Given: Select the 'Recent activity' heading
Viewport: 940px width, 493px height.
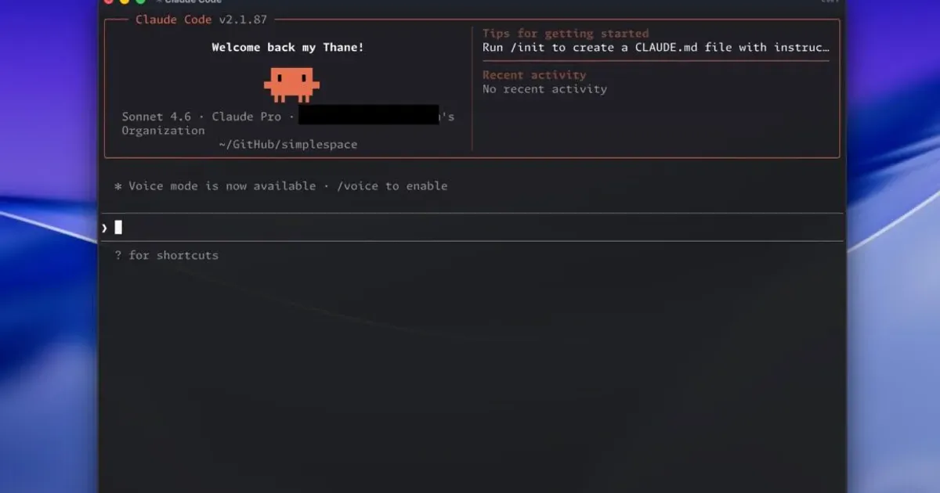Looking at the screenshot, I should pos(534,75).
